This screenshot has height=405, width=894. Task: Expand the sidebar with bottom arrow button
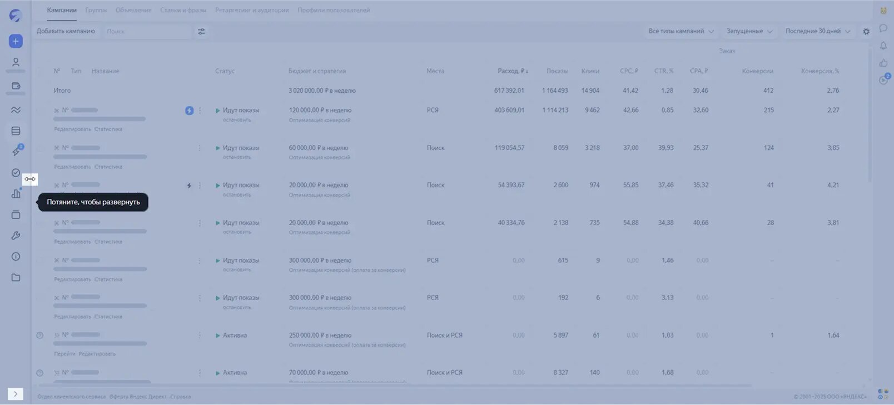pyautogui.click(x=16, y=394)
